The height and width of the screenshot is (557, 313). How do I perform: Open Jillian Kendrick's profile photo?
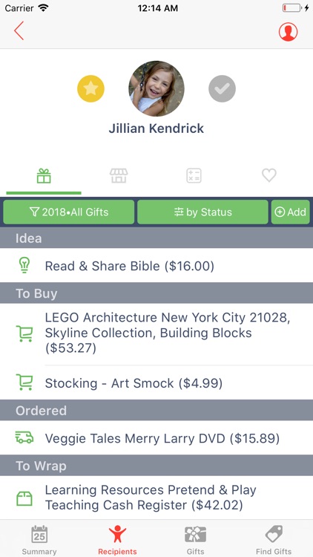click(156, 88)
